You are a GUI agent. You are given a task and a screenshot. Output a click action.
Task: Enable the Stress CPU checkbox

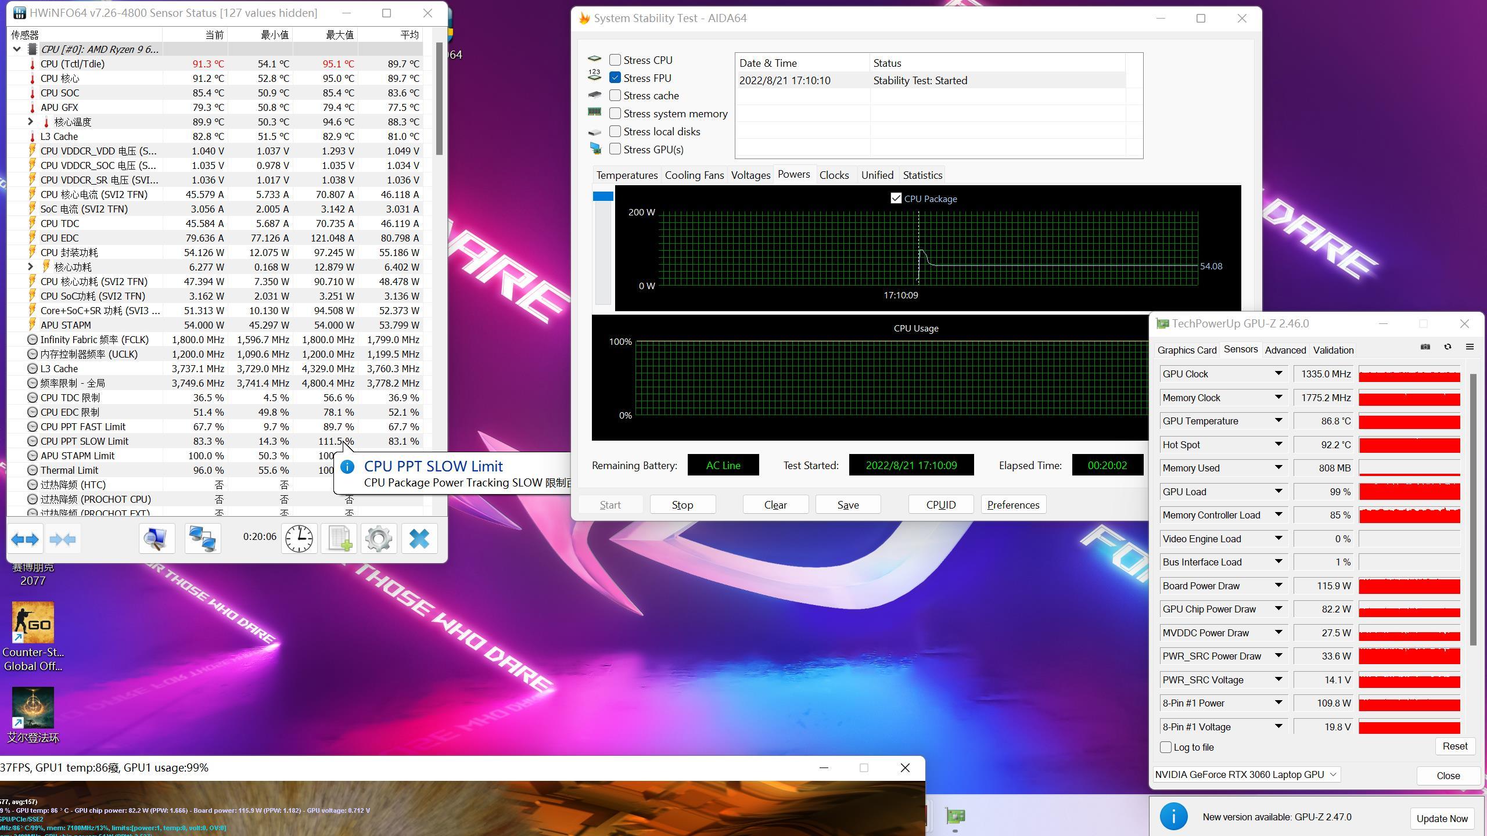click(x=615, y=60)
